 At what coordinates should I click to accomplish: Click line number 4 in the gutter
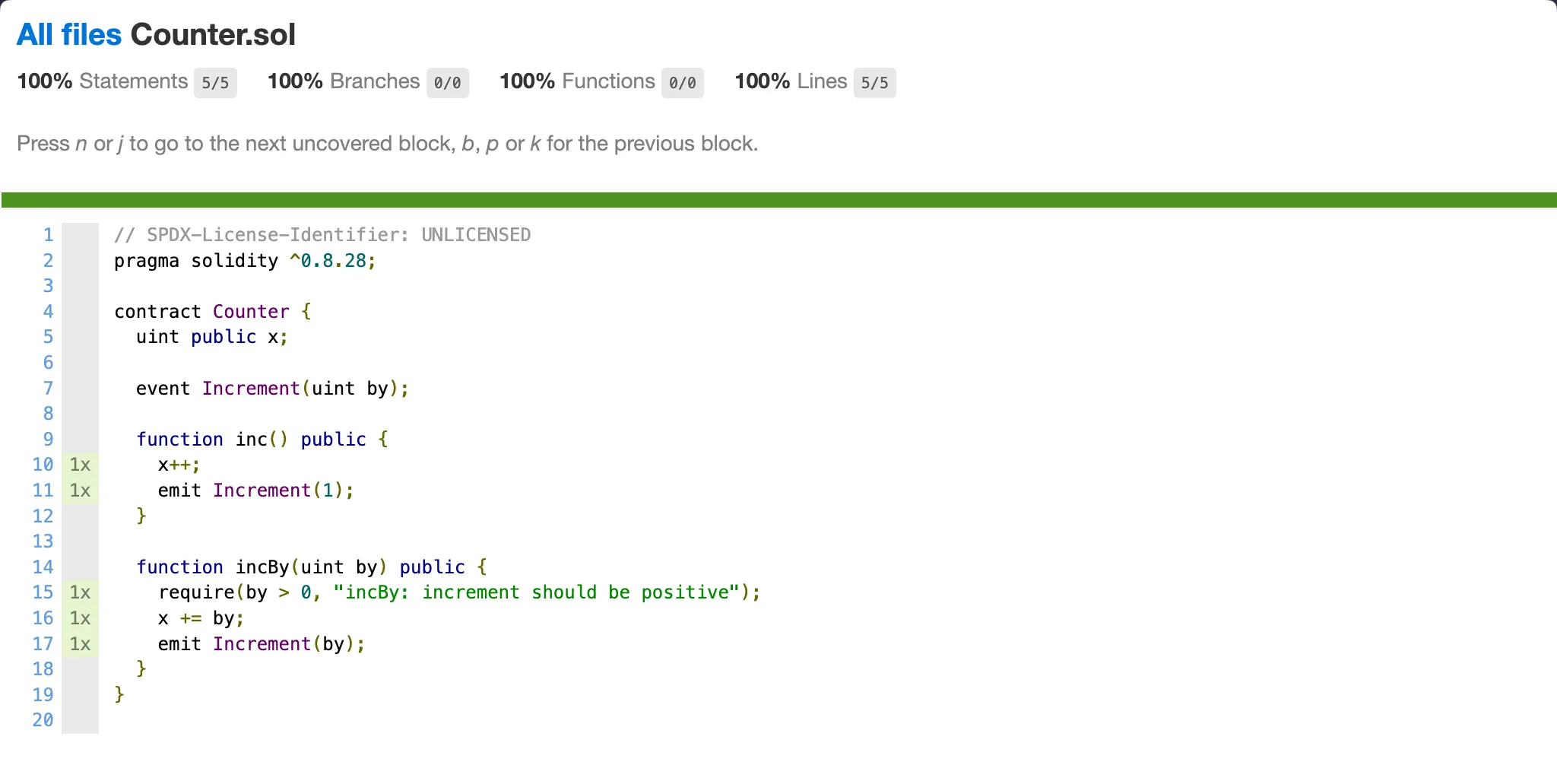pyautogui.click(x=48, y=312)
